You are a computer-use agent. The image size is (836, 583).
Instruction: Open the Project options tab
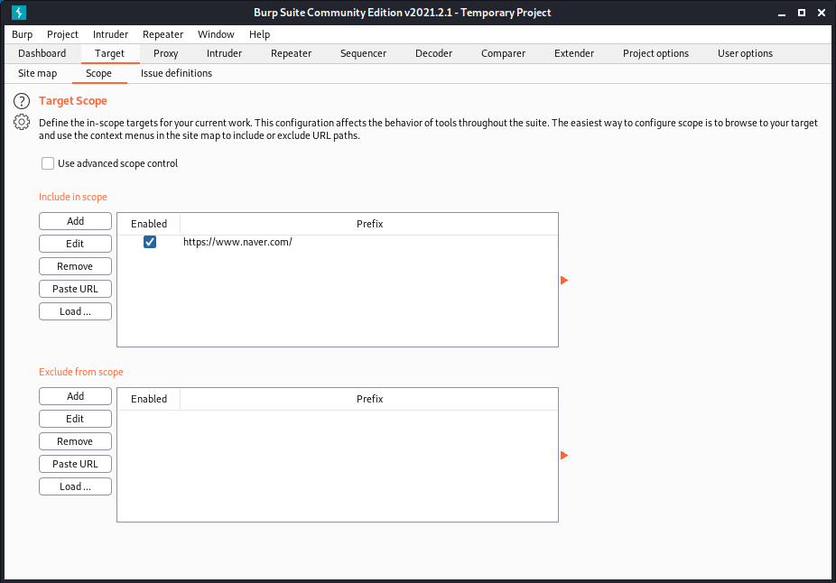[x=655, y=53]
